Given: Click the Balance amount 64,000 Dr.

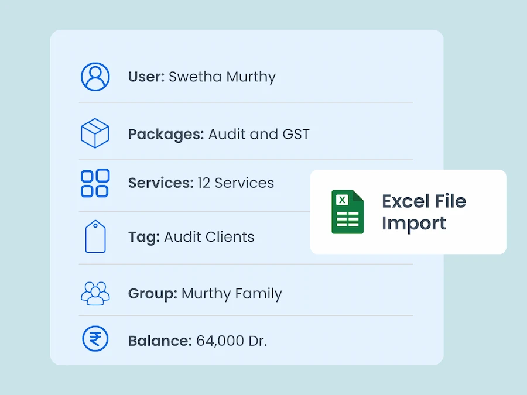Looking at the screenshot, I should tap(231, 340).
